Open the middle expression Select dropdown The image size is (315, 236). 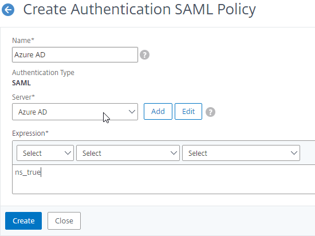point(128,153)
